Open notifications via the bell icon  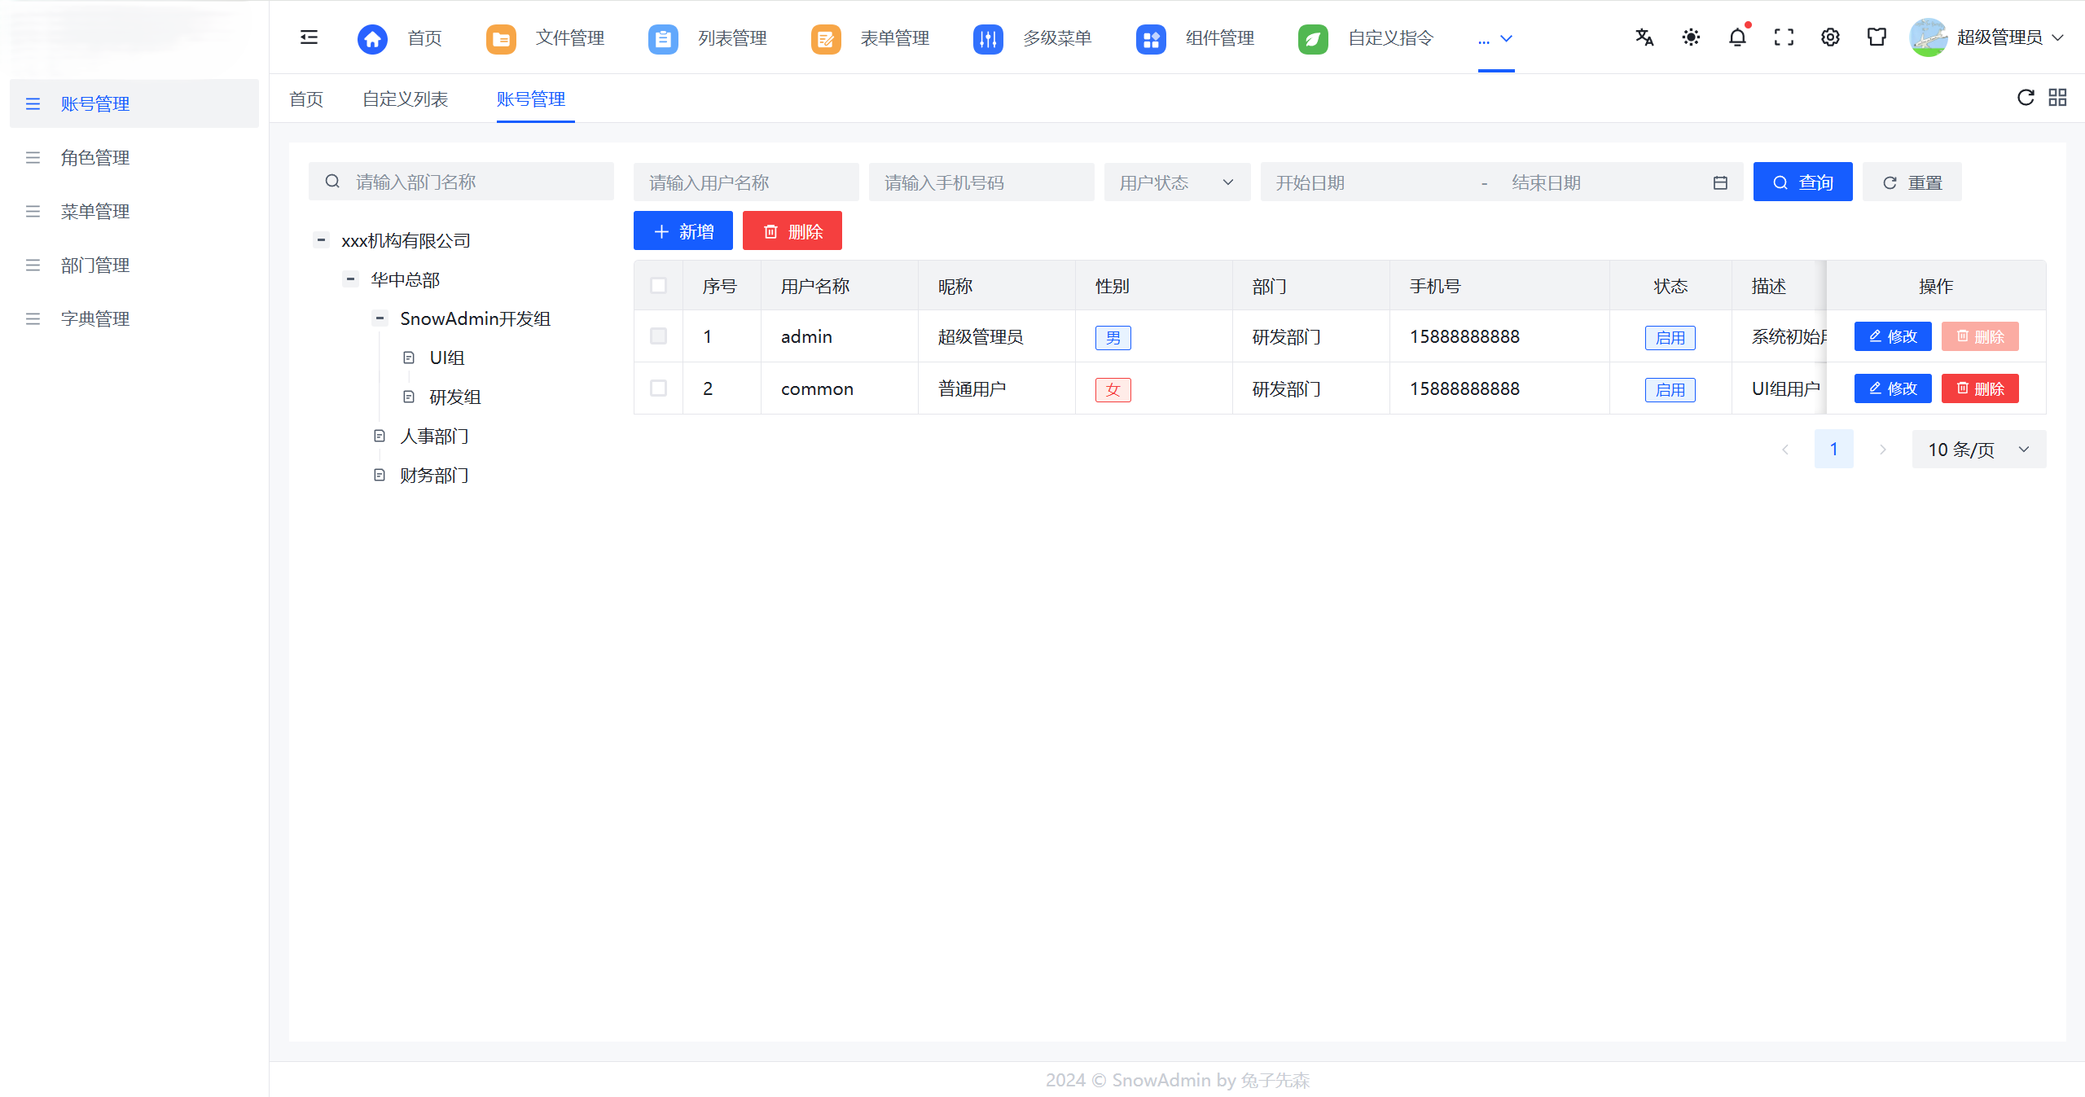tap(1737, 37)
